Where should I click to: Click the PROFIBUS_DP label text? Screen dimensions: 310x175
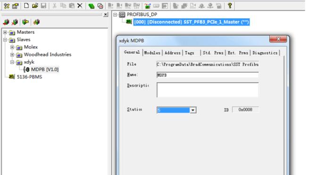coord(142,15)
